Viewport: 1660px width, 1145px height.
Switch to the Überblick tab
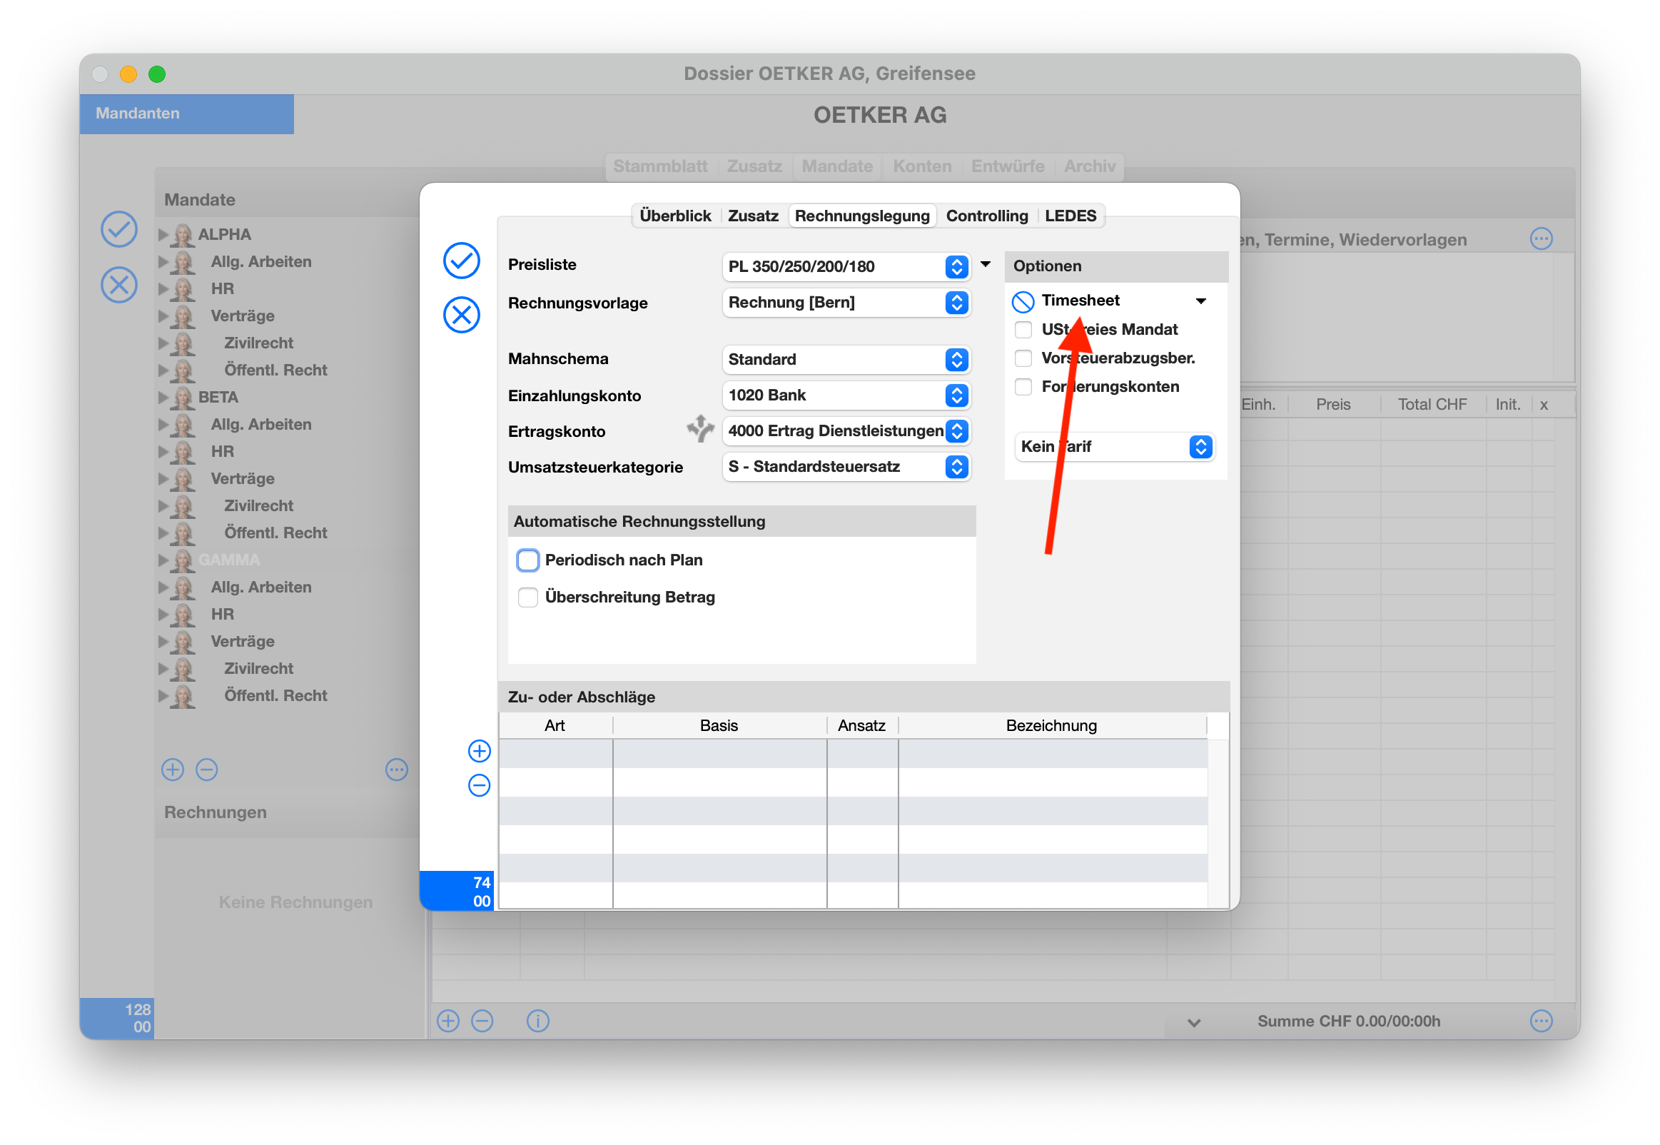coord(674,216)
